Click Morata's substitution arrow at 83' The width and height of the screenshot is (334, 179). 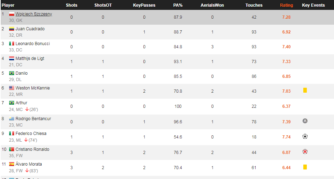[27, 171]
